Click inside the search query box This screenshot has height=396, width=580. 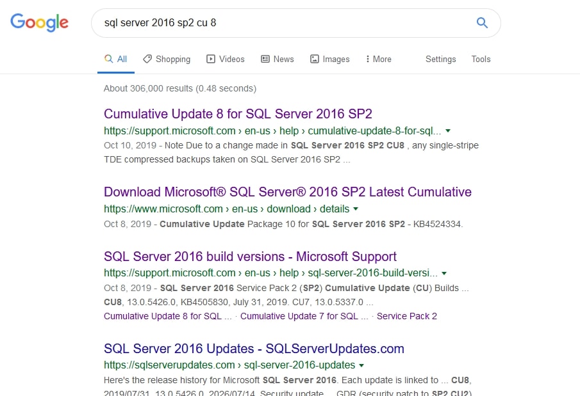point(282,23)
